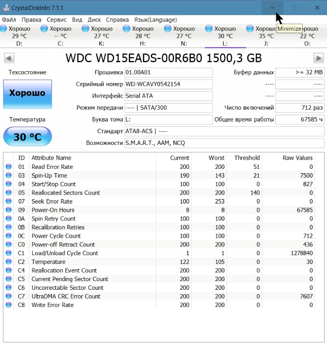Click status circle of Reallocated Sectors Count

click(x=9, y=192)
